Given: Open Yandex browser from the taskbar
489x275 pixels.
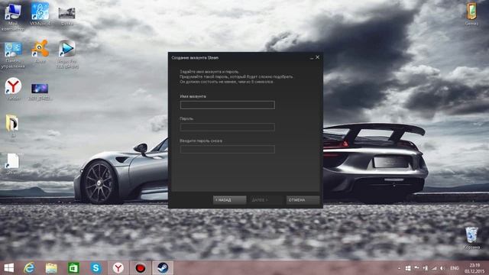Looking at the screenshot, I should [118, 268].
